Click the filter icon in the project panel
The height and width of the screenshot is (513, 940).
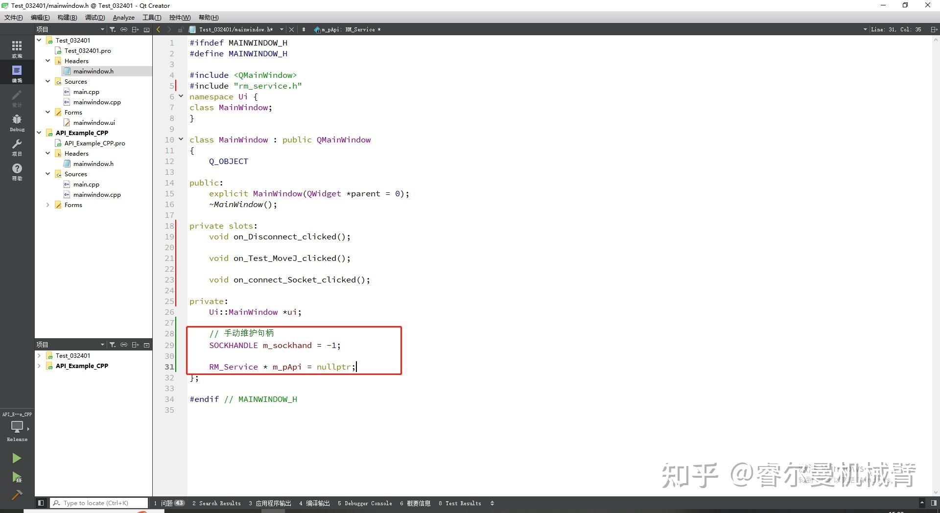[x=112, y=29]
